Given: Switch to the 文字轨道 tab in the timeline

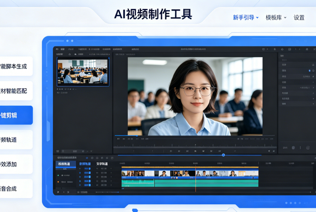Looking at the screenshot, I should (x=102, y=164).
